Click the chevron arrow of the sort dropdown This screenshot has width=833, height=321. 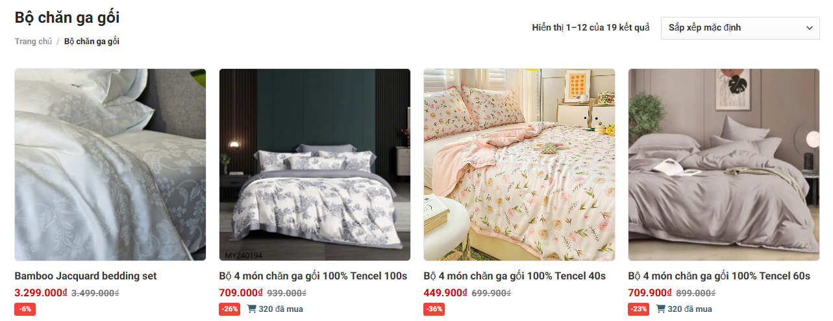click(x=809, y=28)
